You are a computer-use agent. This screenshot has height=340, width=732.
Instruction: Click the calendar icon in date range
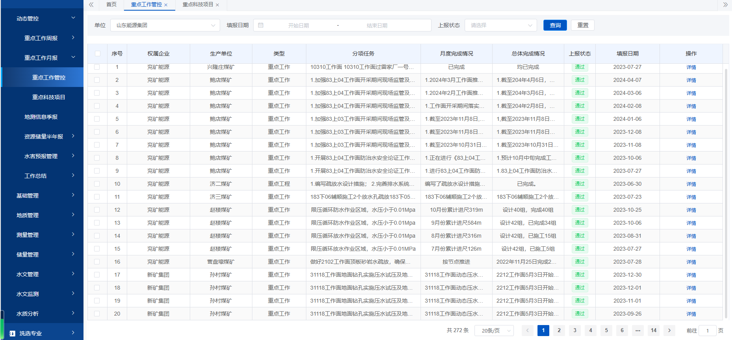(261, 25)
